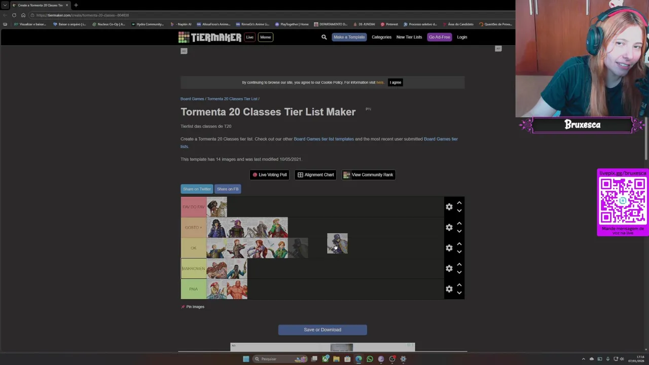The image size is (649, 365).
Task: Move FAV DO FAV tier row down
Action: pyautogui.click(x=459, y=210)
